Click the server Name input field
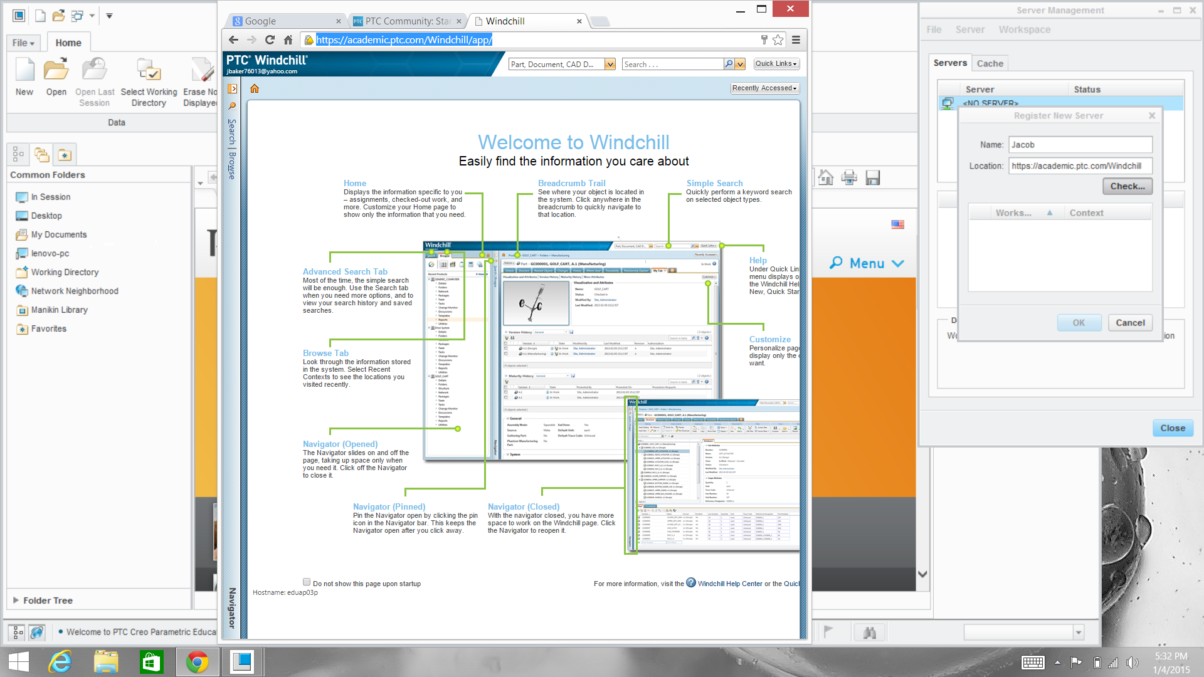This screenshot has height=677, width=1204. [1080, 145]
